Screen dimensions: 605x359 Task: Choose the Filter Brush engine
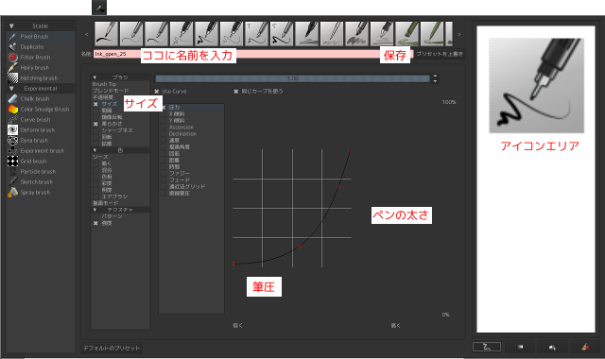(41, 57)
